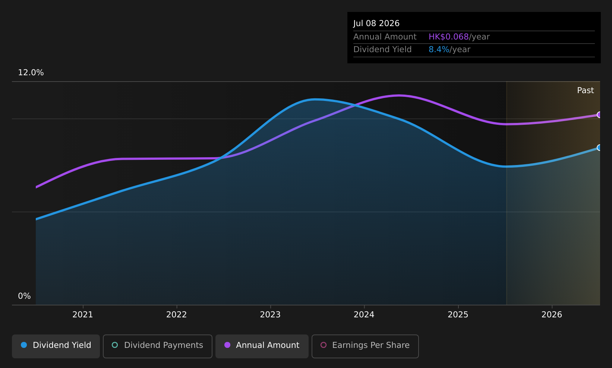Click the blue Dividend Yield endpoint marker
Viewport: 612px width, 368px height.
[x=599, y=147]
